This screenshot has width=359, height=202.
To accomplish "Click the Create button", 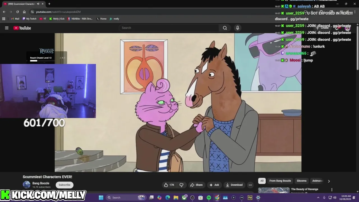I will click(322, 28).
